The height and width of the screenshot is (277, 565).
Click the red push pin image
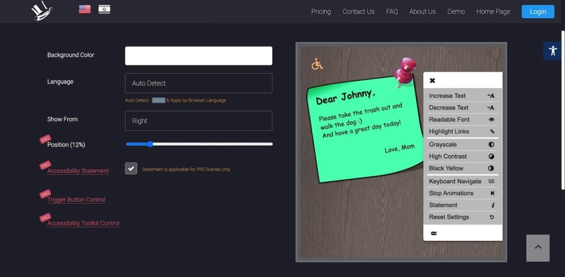406,72
